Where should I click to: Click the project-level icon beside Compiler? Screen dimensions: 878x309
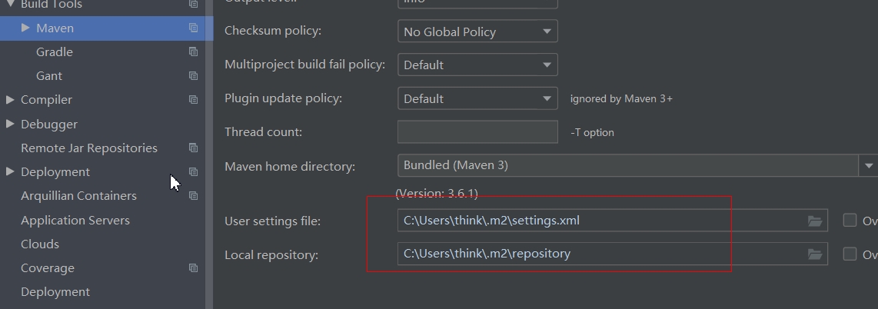tap(193, 100)
